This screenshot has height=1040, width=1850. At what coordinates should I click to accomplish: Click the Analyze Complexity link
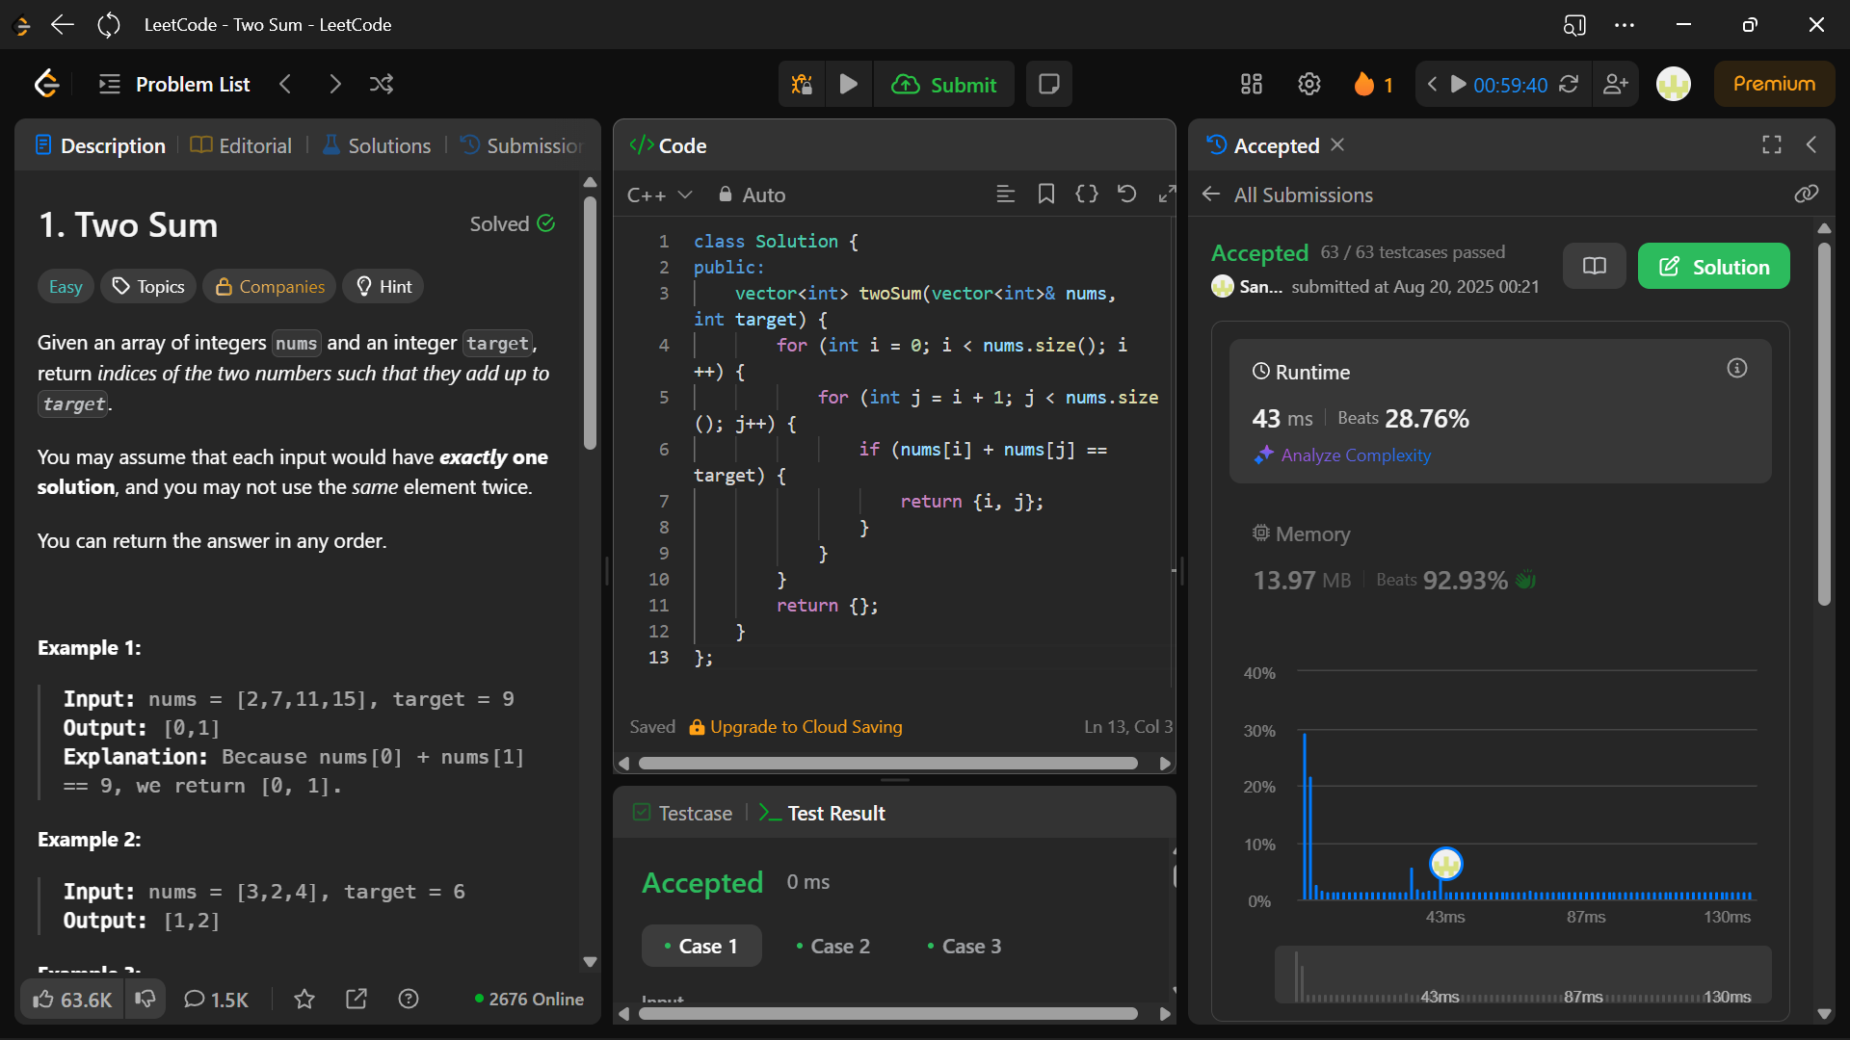pyautogui.click(x=1355, y=455)
